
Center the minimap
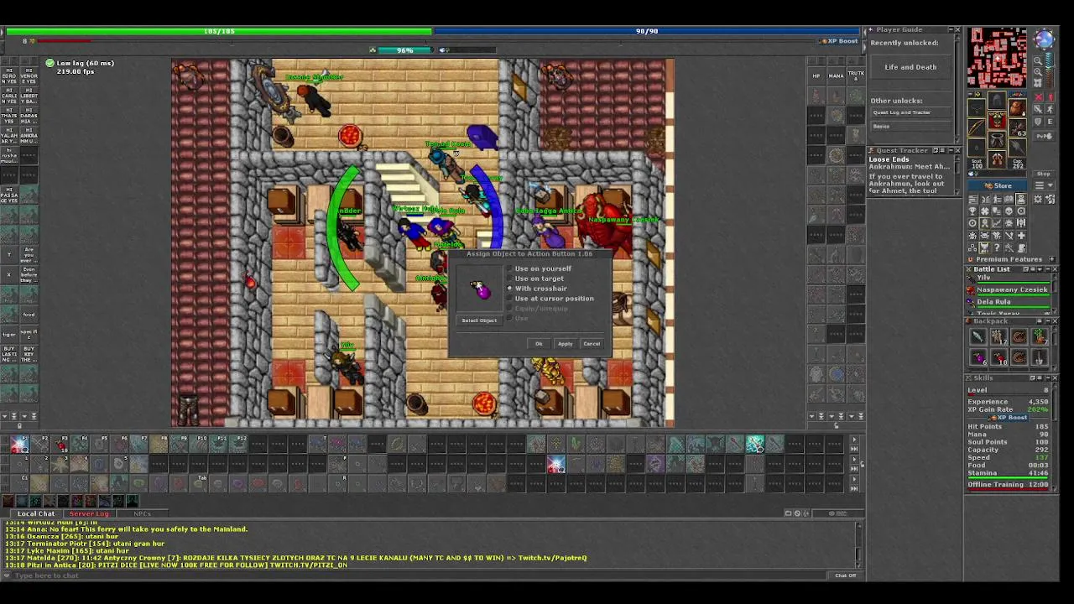(x=1037, y=82)
